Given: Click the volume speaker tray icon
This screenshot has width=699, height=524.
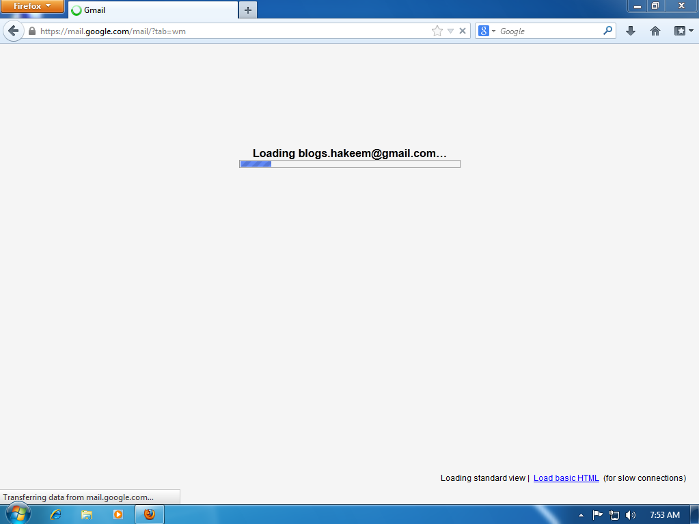Looking at the screenshot, I should (x=631, y=515).
